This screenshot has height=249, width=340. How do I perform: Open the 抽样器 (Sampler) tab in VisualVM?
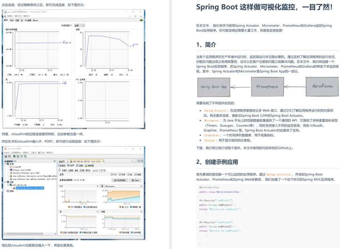89,166
